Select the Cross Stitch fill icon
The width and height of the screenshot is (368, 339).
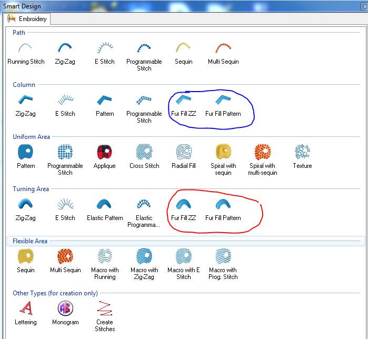click(144, 152)
